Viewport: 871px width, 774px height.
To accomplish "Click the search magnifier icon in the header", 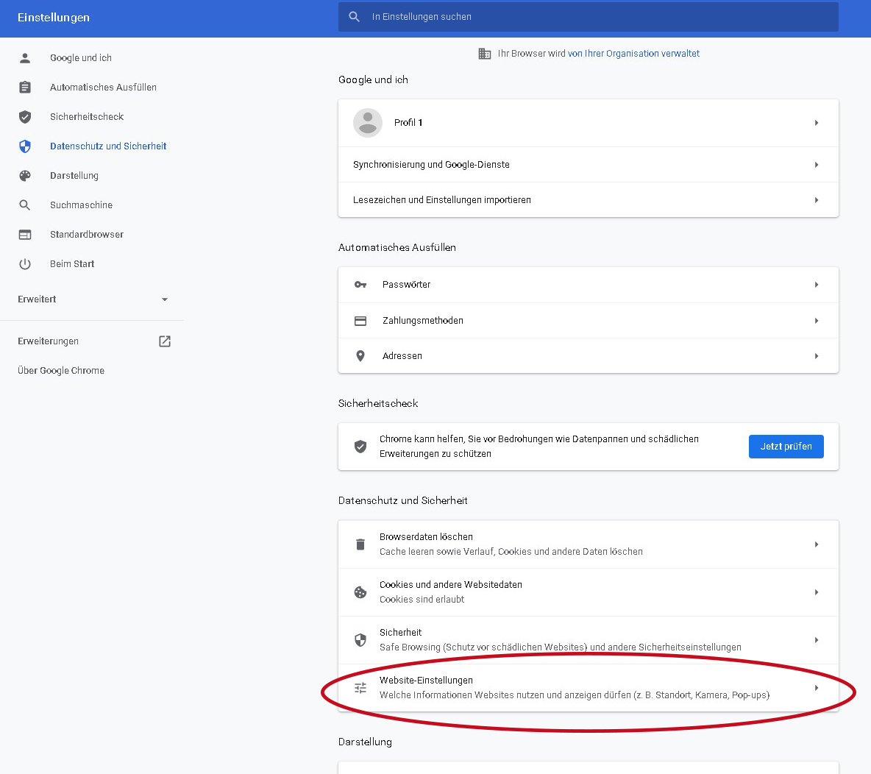I will click(x=355, y=17).
